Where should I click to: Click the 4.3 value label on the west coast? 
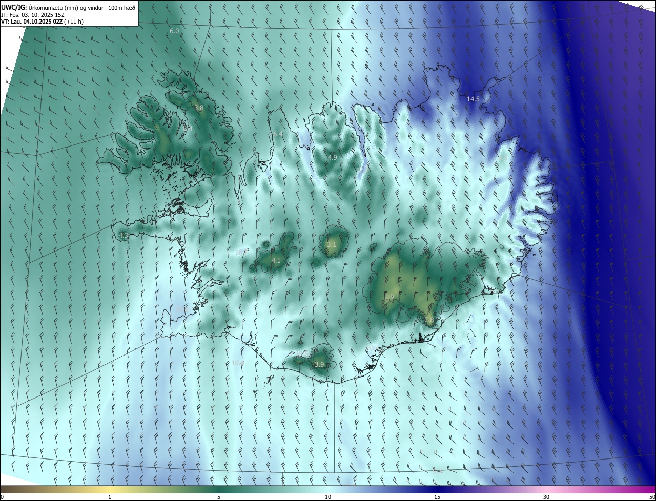click(123, 235)
